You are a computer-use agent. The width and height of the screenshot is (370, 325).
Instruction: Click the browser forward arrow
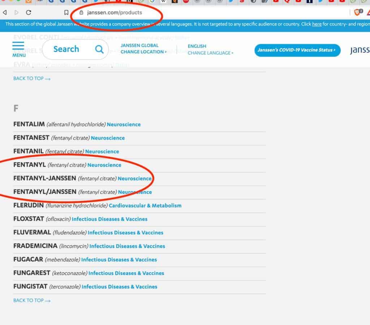16,12
